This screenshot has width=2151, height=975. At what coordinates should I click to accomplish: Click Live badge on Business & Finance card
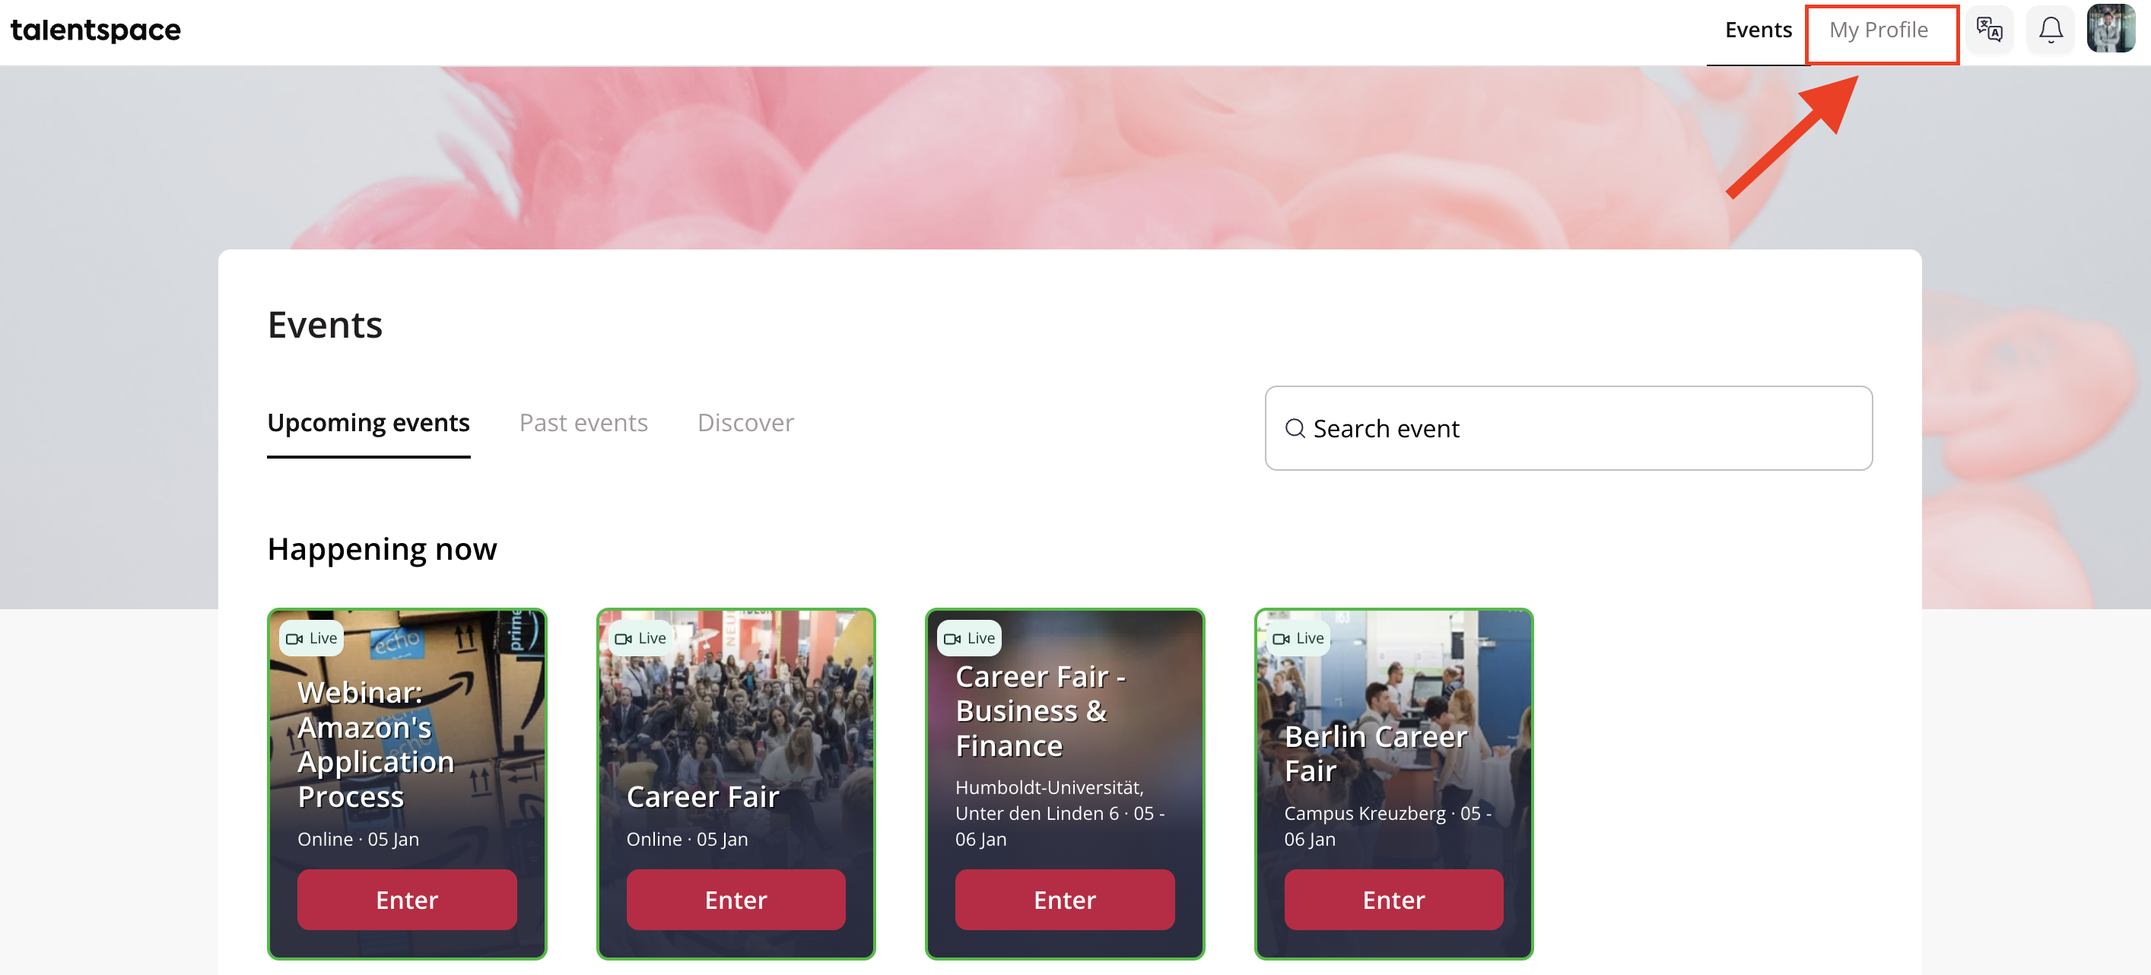970,639
